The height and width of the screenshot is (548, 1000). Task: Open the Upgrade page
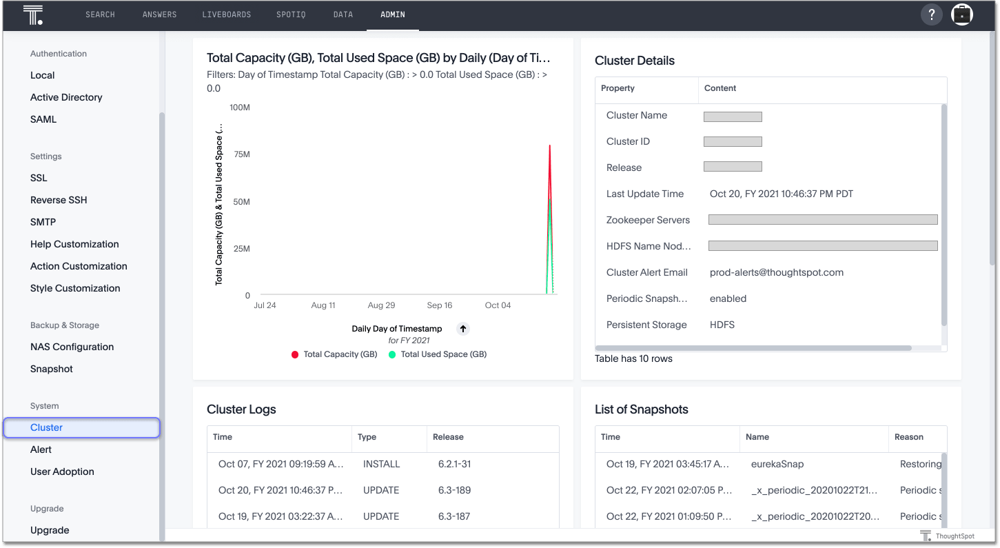(x=50, y=529)
